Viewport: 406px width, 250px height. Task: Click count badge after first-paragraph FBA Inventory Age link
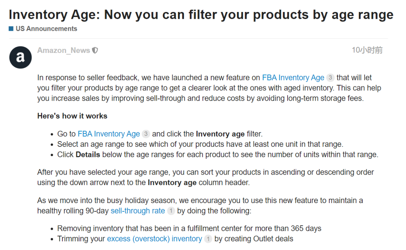pos(330,78)
